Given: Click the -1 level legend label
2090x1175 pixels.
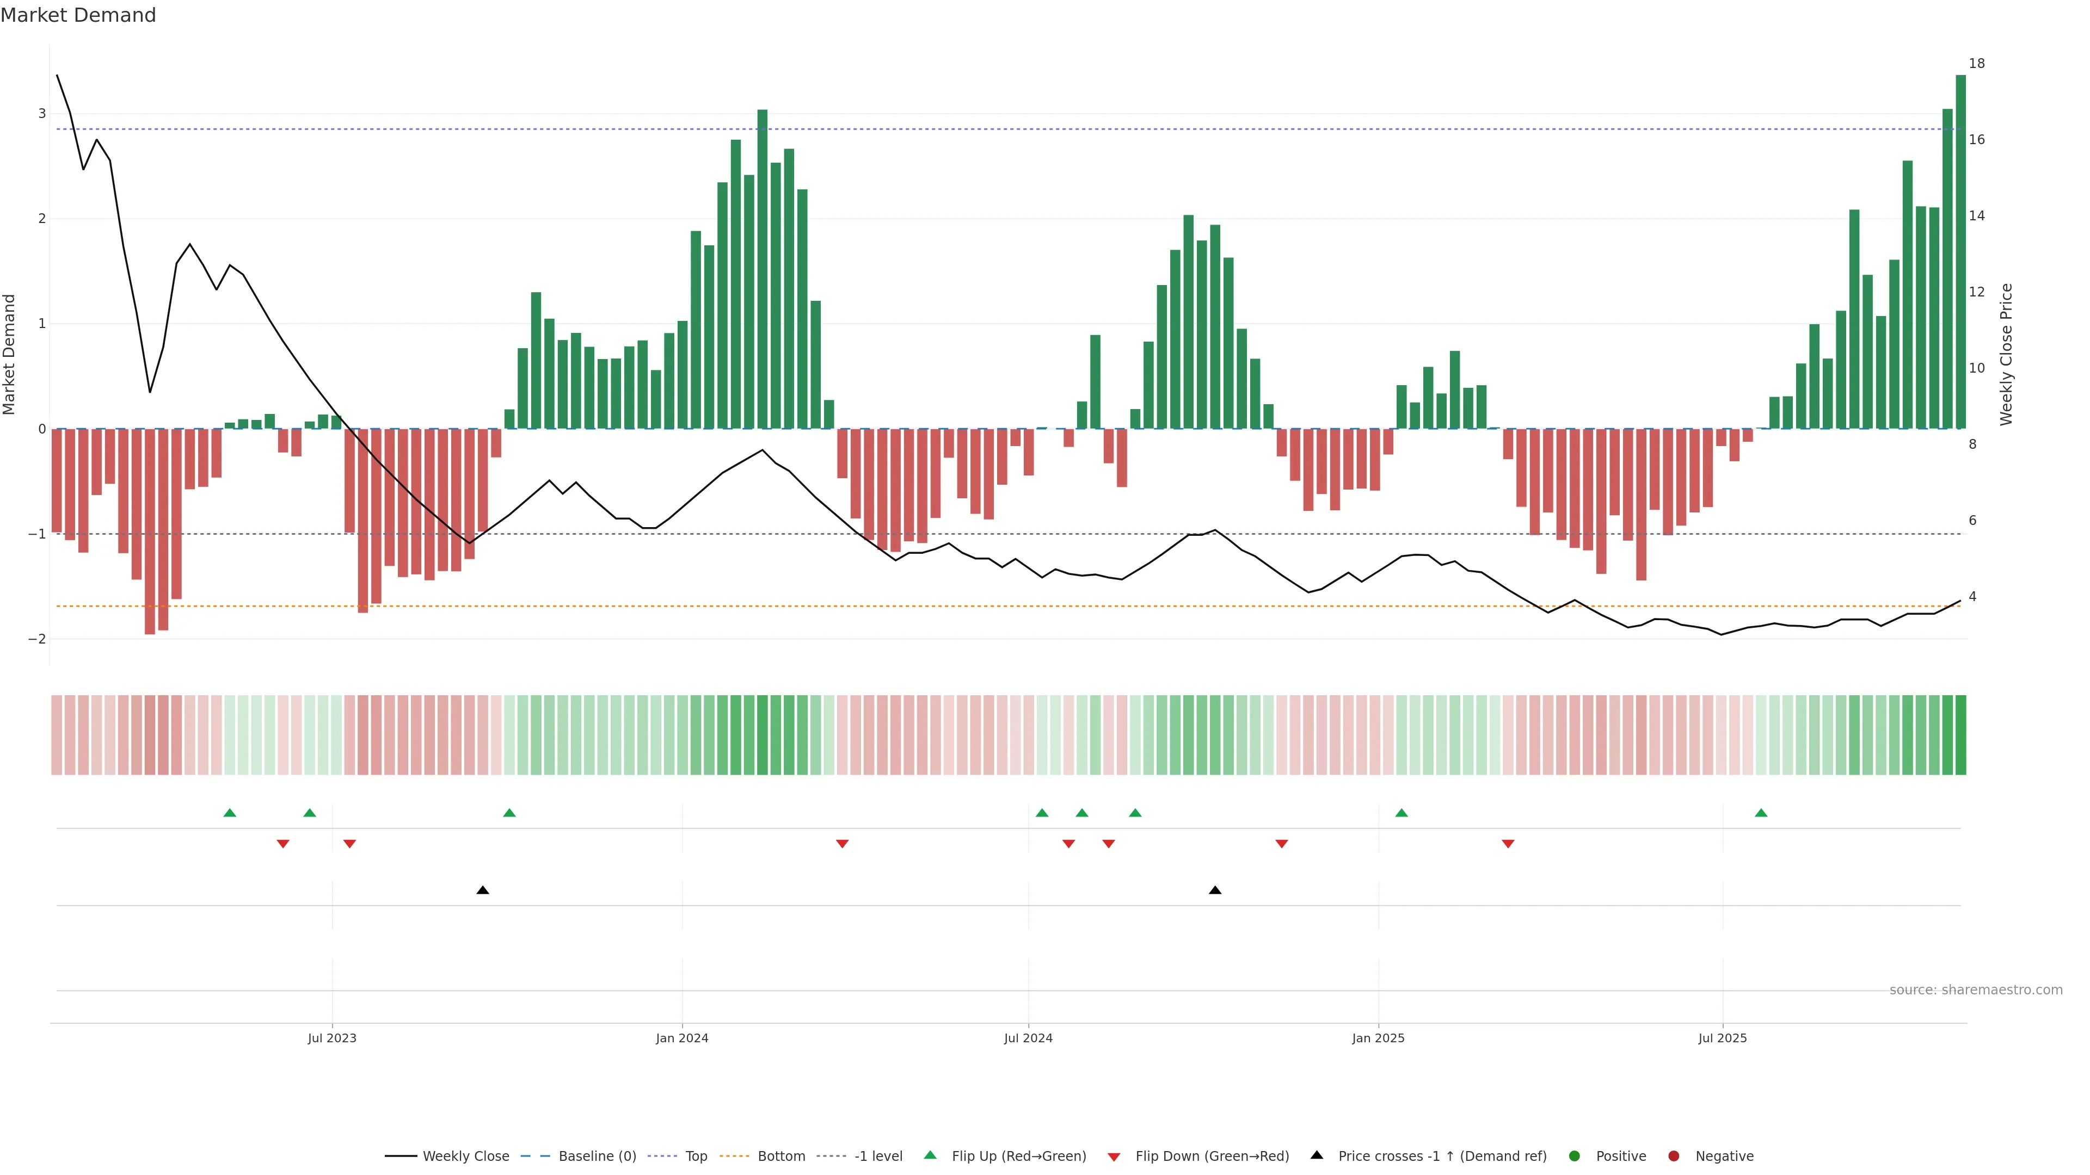Looking at the screenshot, I should pyautogui.click(x=878, y=1155).
